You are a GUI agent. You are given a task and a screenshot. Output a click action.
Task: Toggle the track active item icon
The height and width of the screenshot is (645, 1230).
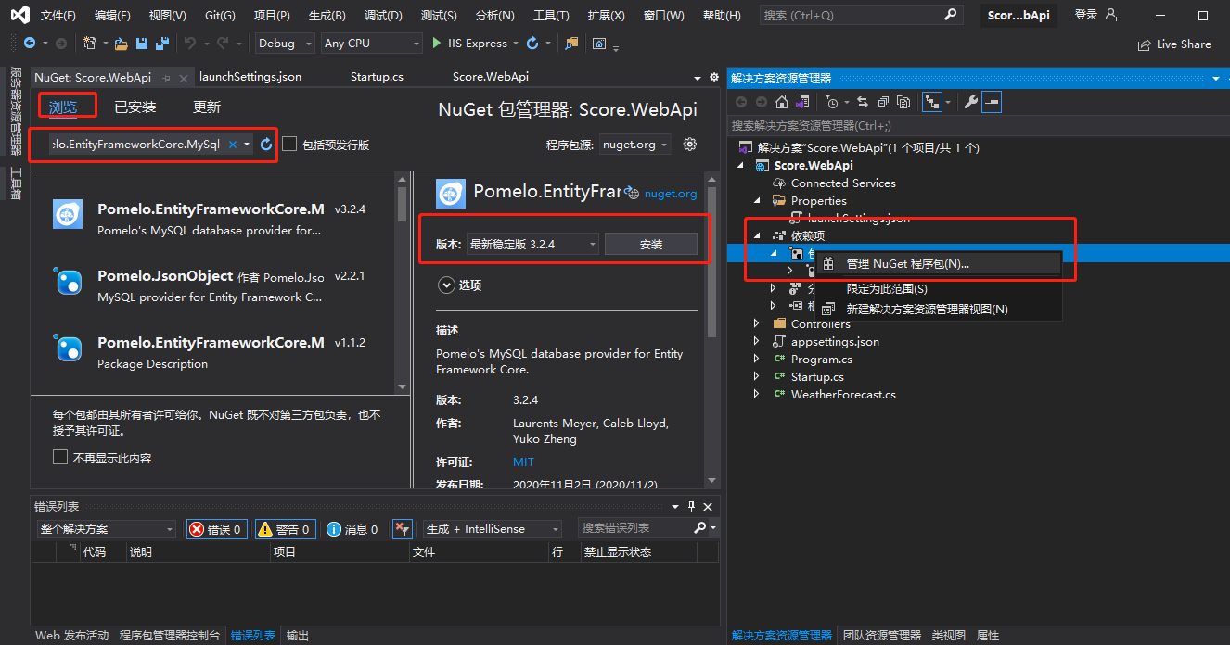click(x=932, y=102)
